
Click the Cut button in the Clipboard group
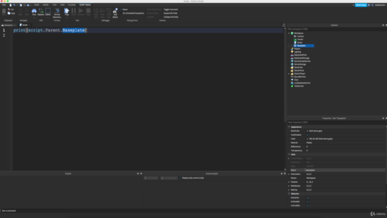(11, 10)
